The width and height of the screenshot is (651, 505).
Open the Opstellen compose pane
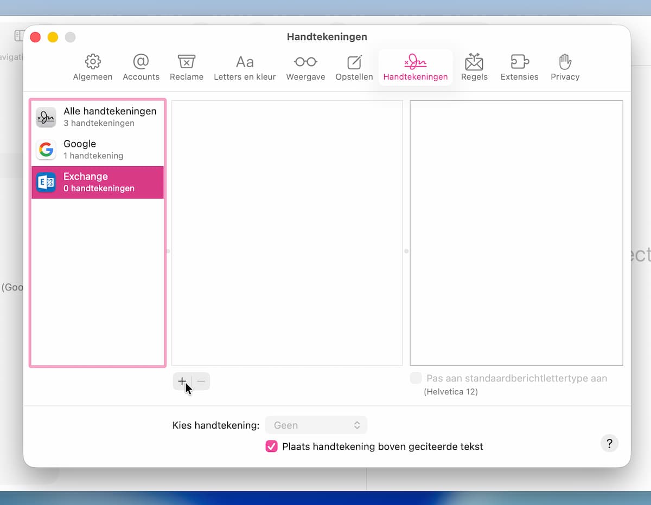(354, 68)
